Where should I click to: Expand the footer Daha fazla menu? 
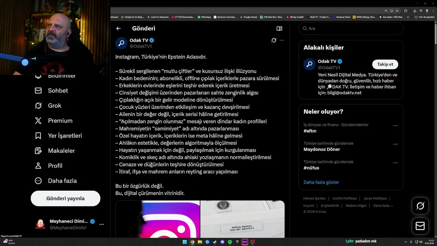383,206
